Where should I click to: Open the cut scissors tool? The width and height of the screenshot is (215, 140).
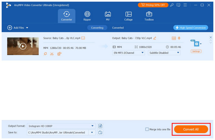pos(52,54)
